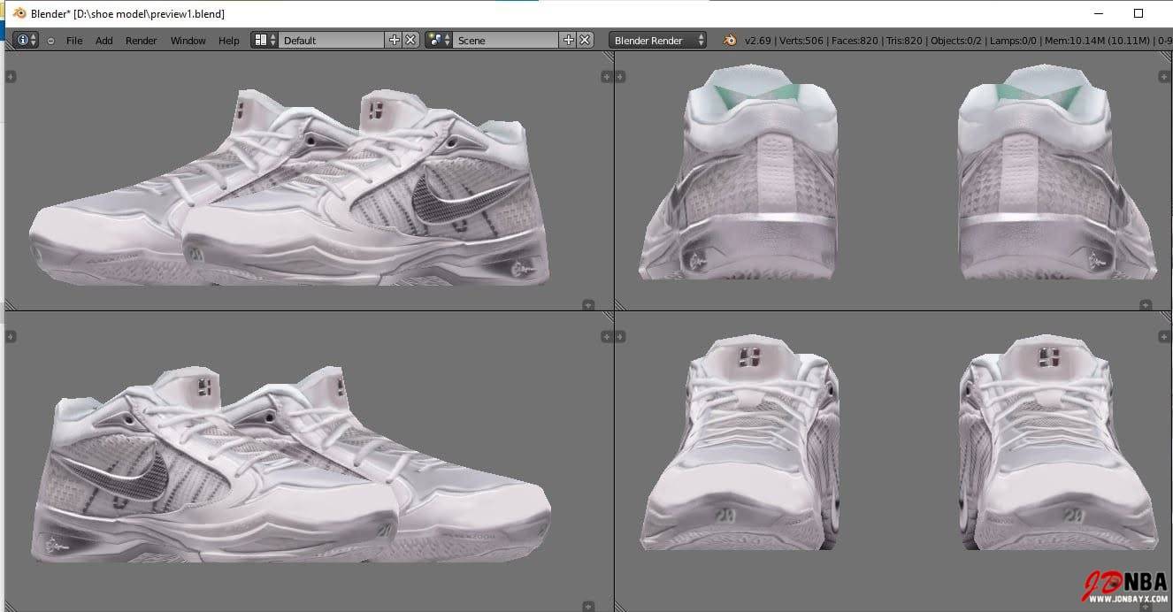Image resolution: width=1173 pixels, height=612 pixels.
Task: Open the File menu
Action: pyautogui.click(x=74, y=41)
